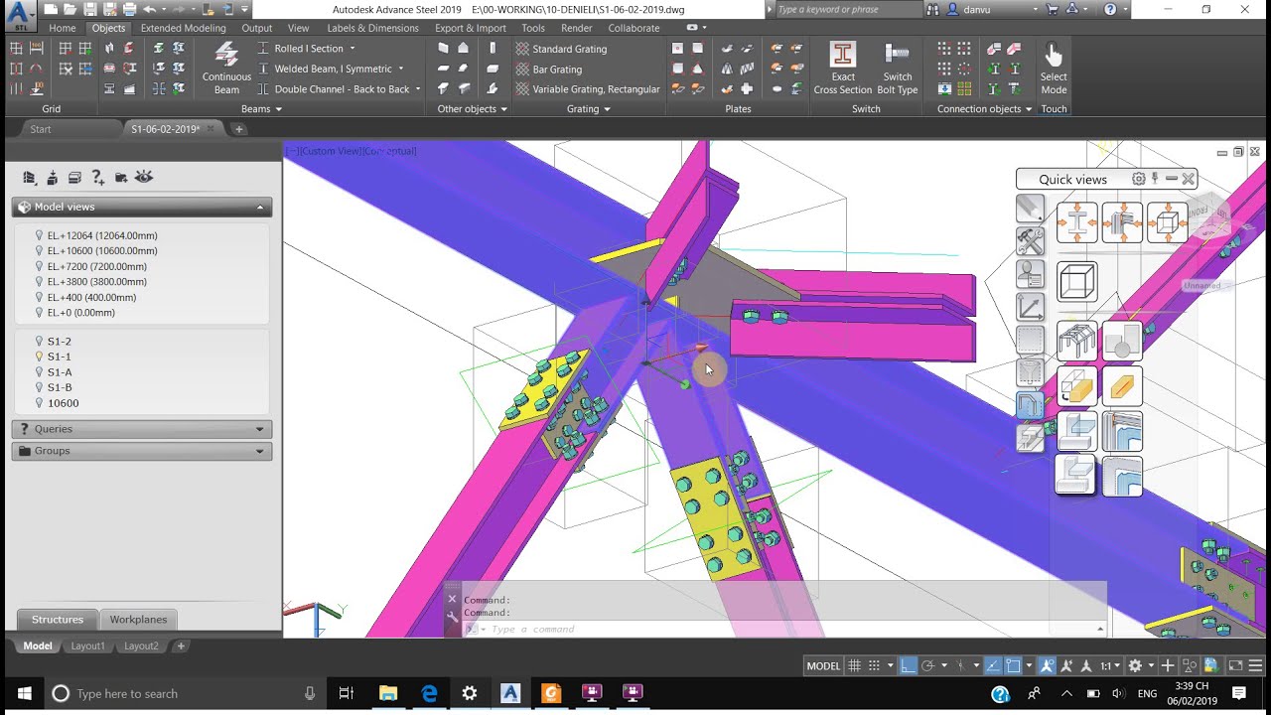1271x715 pixels.
Task: Toggle bulb for S1-1 view
Action: click(x=40, y=357)
